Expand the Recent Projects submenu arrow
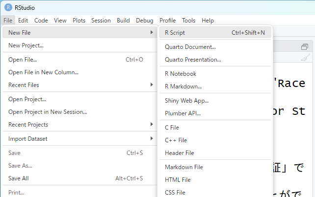 coord(152,125)
